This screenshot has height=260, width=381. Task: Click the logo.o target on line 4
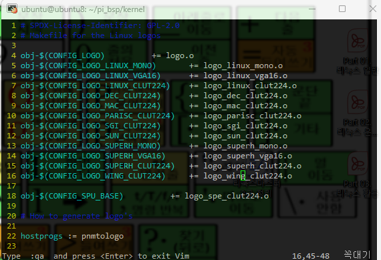point(180,55)
